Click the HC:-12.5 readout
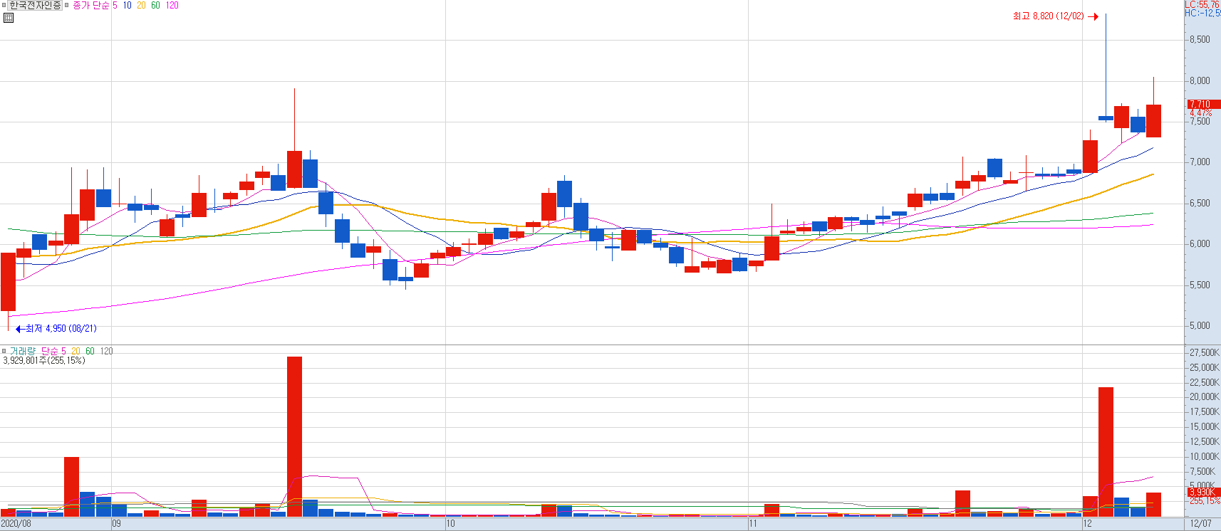Screen dimensions: 1221x531 (x=1202, y=13)
